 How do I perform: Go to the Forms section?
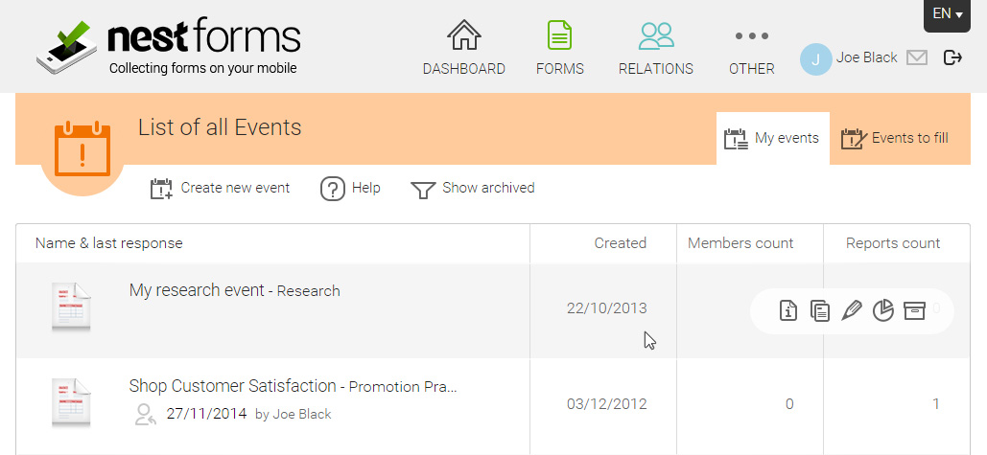coord(559,35)
